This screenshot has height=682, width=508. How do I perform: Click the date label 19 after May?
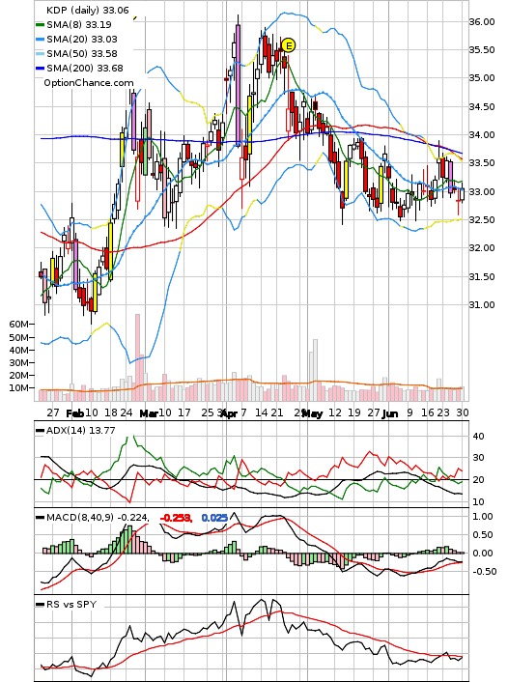354,412
